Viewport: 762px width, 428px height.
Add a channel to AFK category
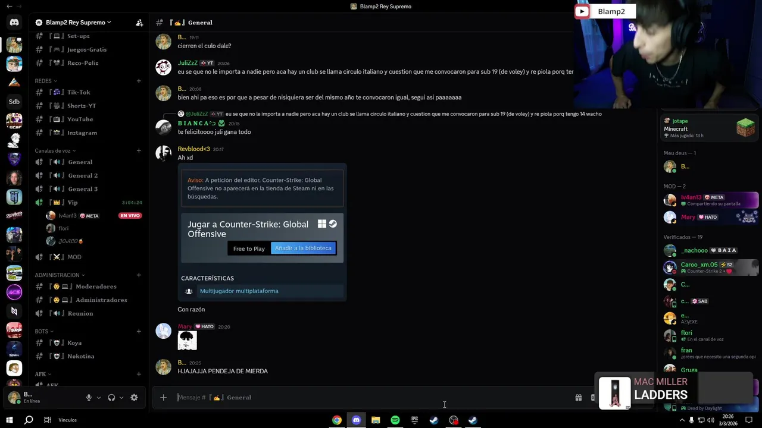pyautogui.click(x=139, y=374)
